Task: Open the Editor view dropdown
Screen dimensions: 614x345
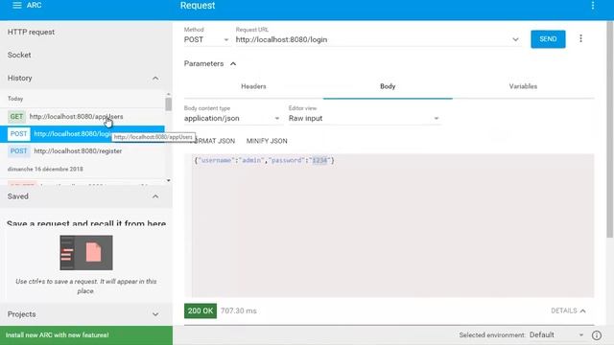Action: pos(365,119)
